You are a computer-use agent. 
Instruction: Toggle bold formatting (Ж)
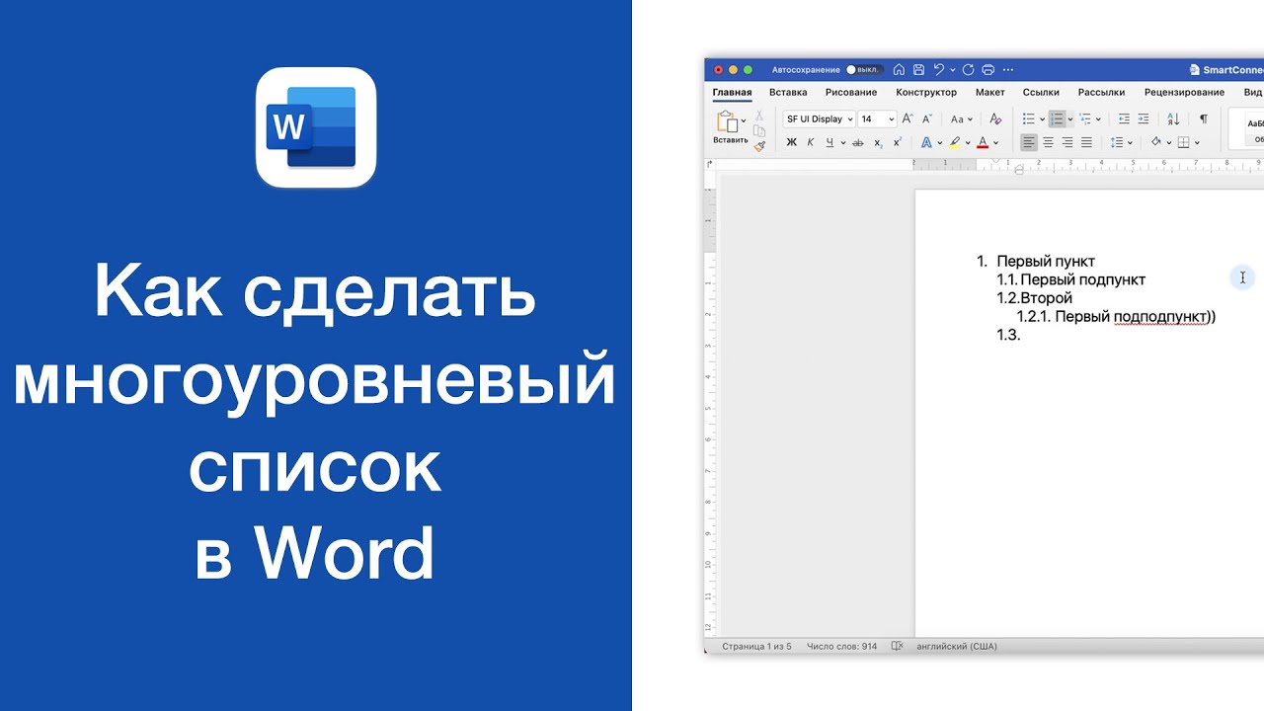[x=791, y=142]
